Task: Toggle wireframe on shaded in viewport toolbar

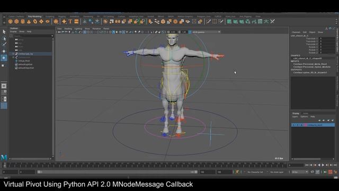Action: click(x=120, y=32)
